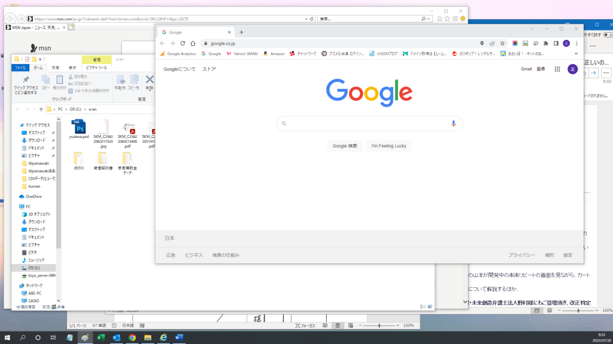The height and width of the screenshot is (344, 613).
Task: Open ストア link
Action: (x=209, y=69)
